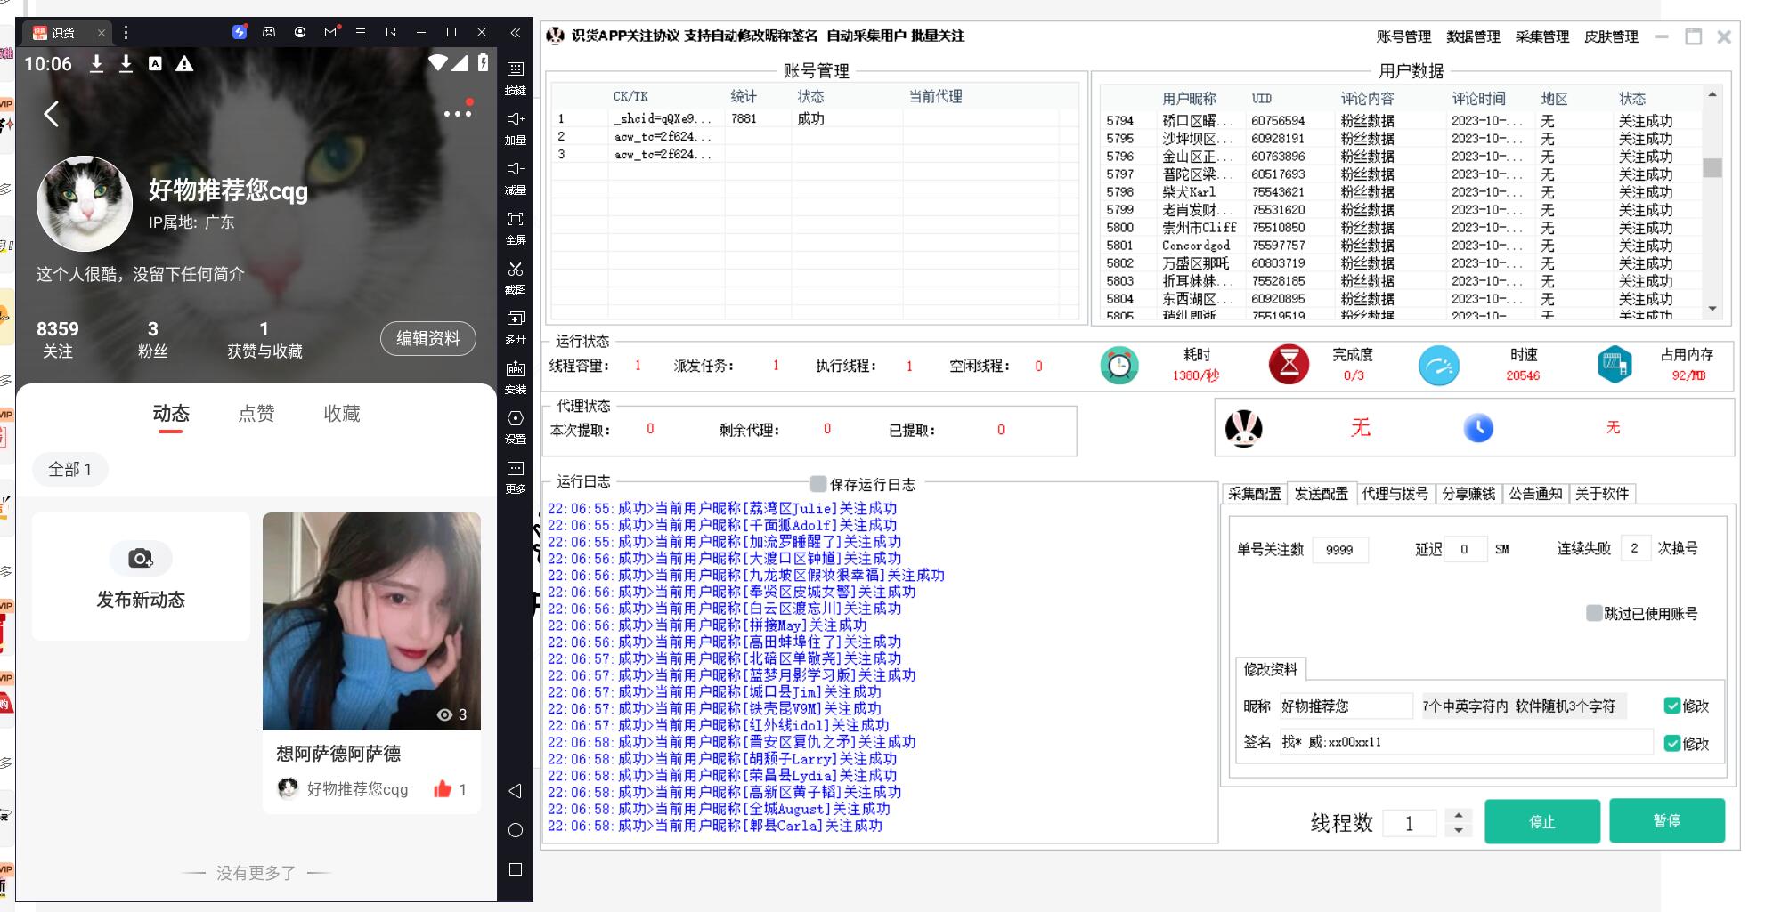
Task: Click the emulator fullscreen icon
Action: pos(515,220)
